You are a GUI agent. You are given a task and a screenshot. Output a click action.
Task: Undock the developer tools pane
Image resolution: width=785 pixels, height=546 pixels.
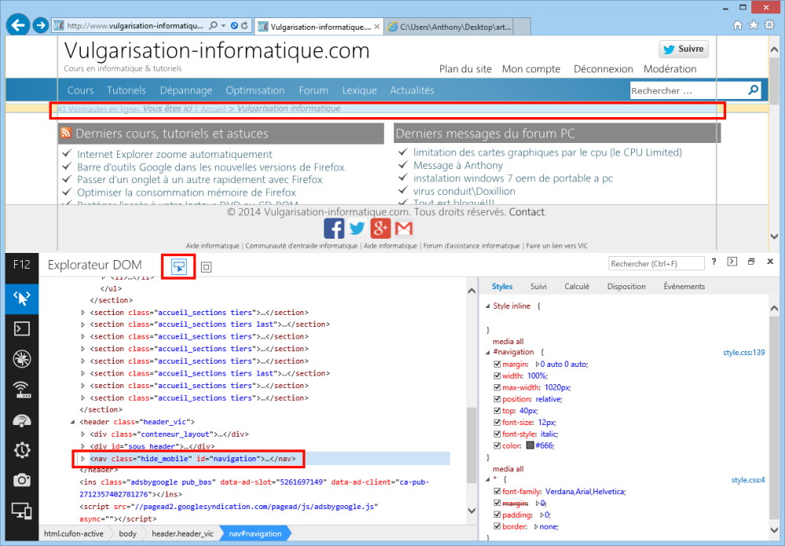[751, 262]
